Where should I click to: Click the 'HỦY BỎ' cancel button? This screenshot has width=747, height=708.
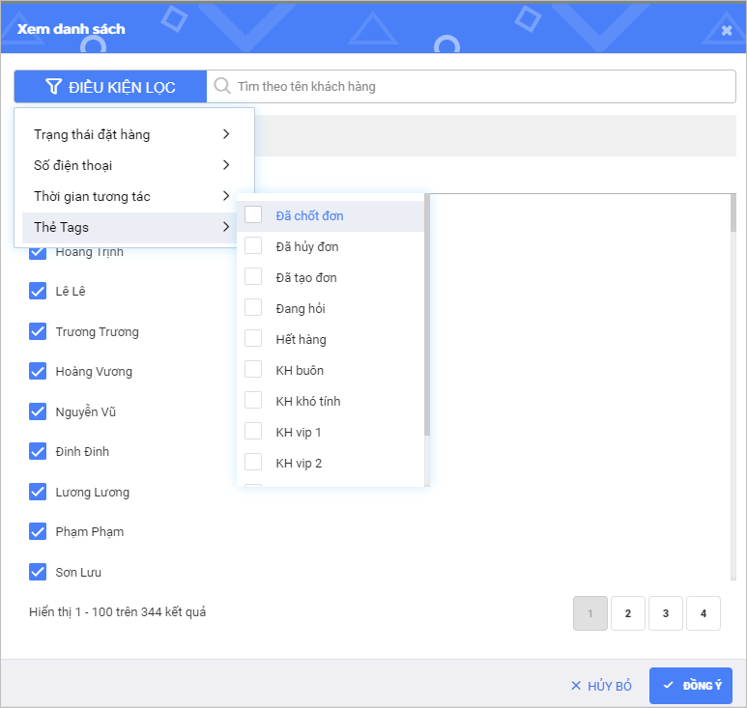[601, 686]
